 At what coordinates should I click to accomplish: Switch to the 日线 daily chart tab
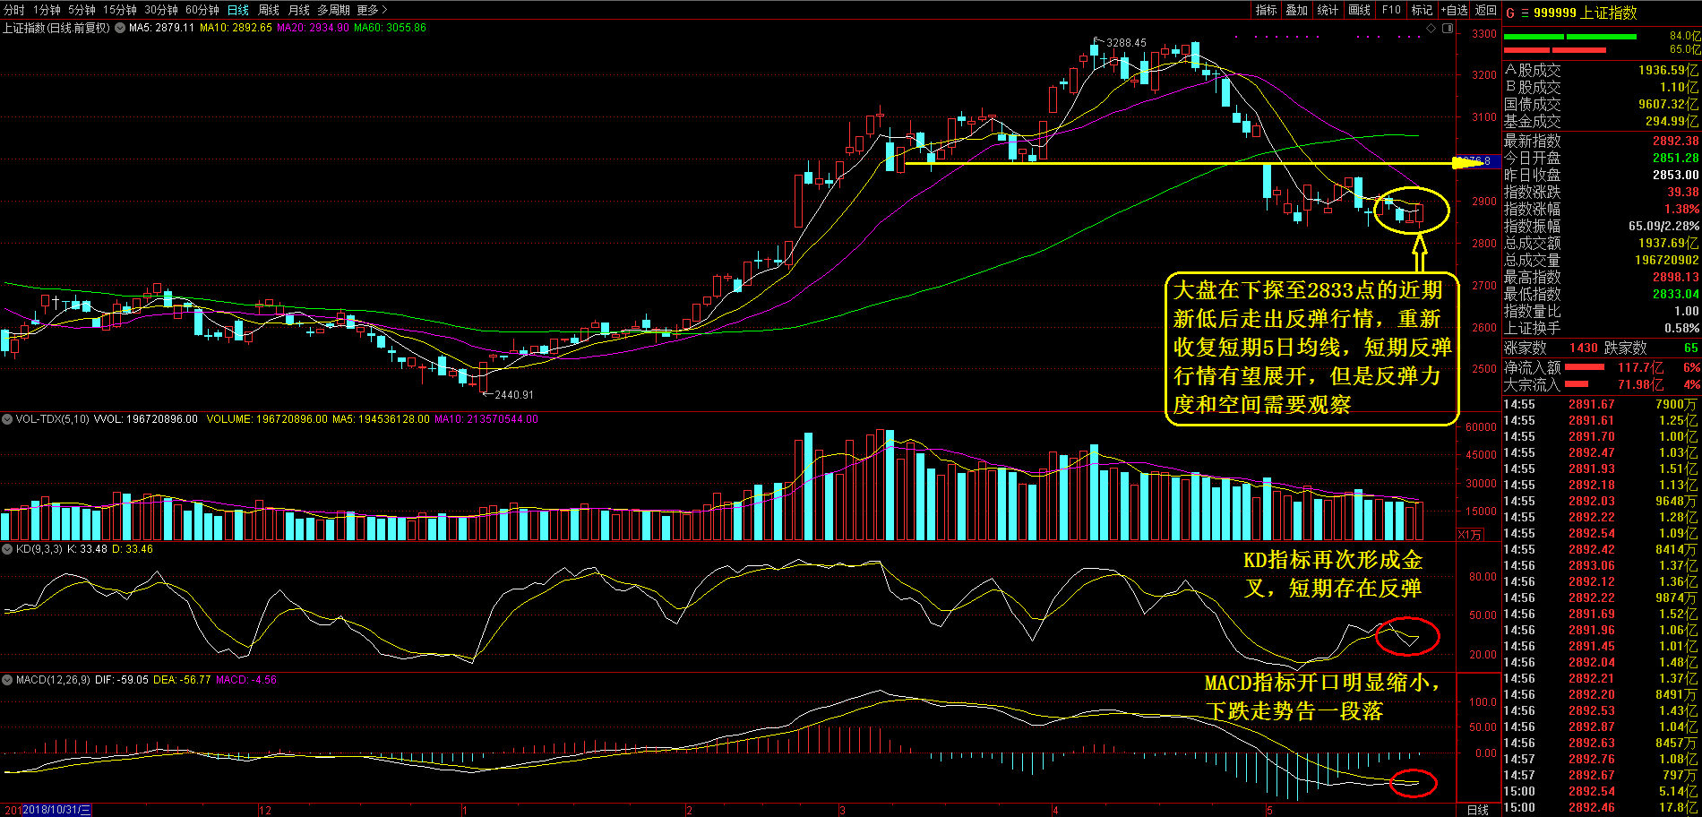[x=238, y=10]
